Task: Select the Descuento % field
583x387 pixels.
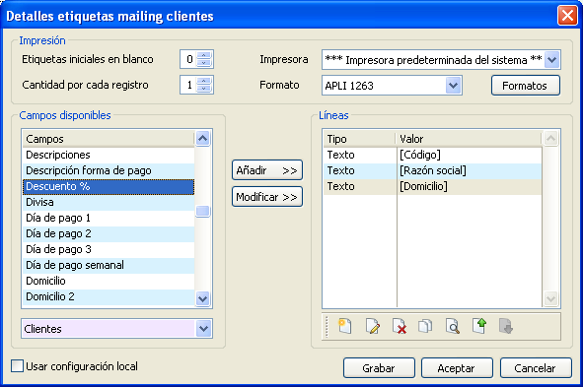Action: pos(109,187)
